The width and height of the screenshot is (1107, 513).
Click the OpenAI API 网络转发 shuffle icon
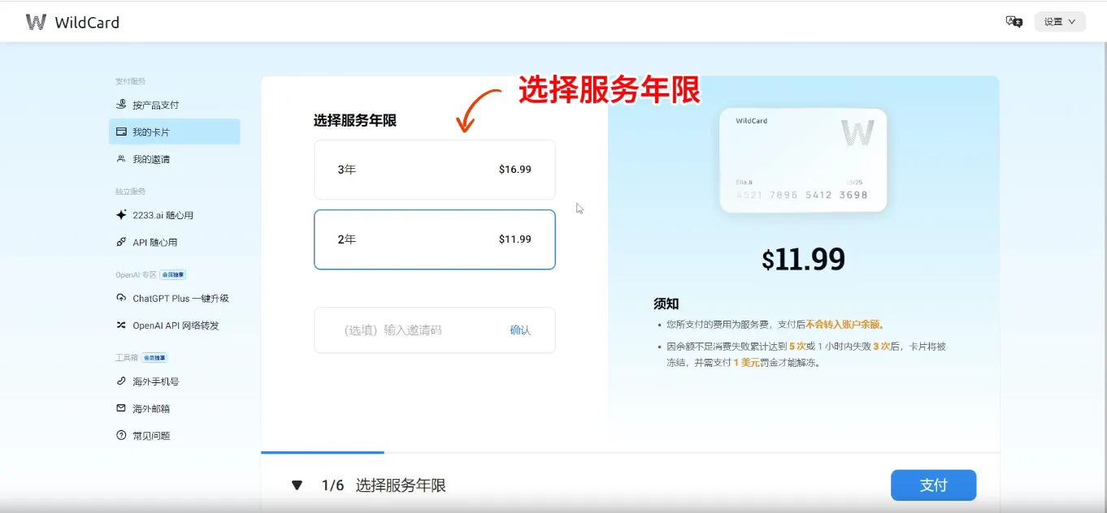coord(121,325)
